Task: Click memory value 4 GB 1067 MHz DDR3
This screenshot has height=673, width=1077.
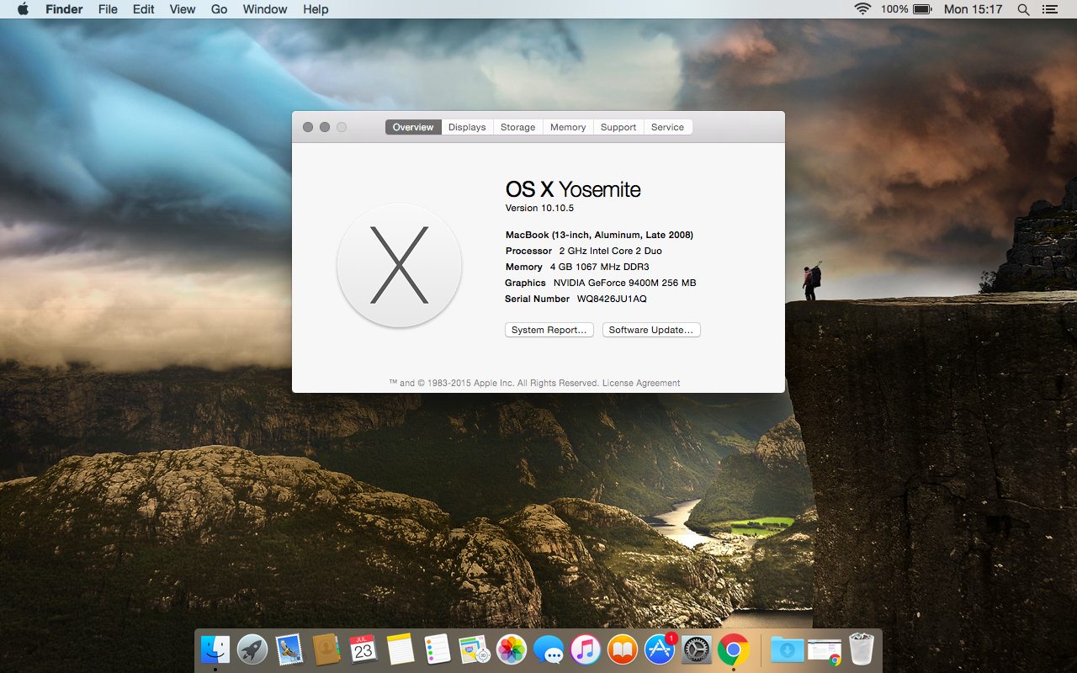Action: [x=600, y=267]
